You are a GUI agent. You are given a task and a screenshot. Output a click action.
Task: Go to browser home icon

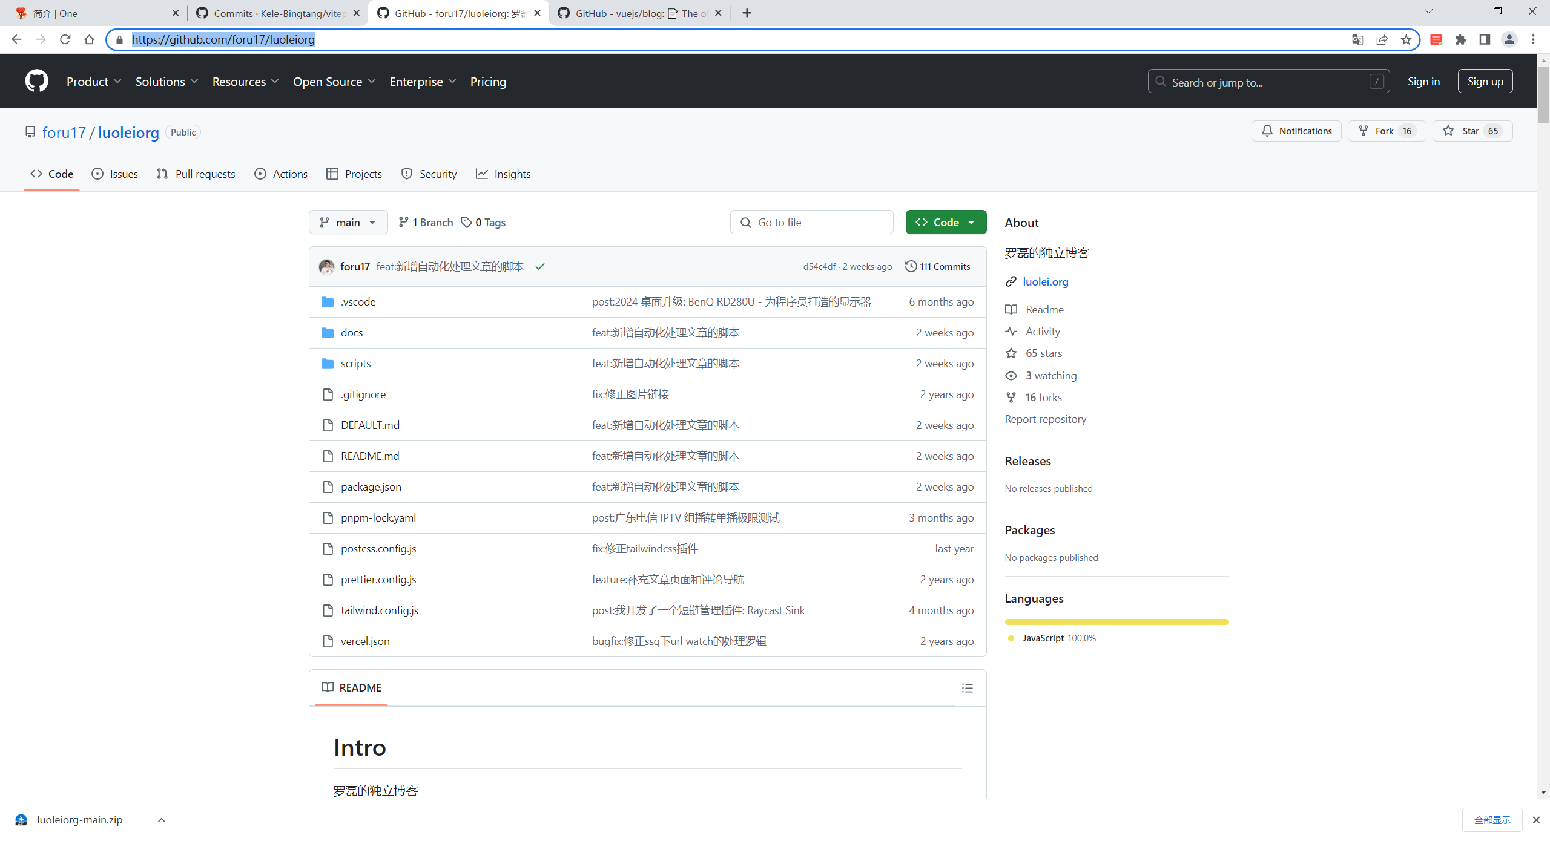[90, 39]
